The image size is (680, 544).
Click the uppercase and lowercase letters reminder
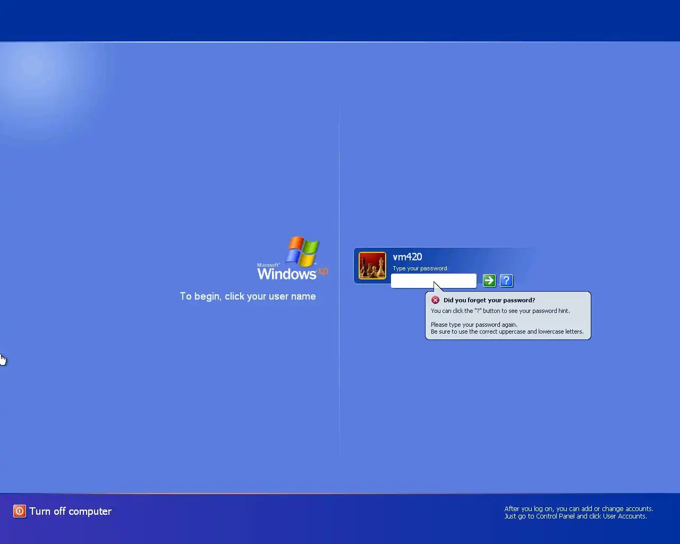point(507,331)
